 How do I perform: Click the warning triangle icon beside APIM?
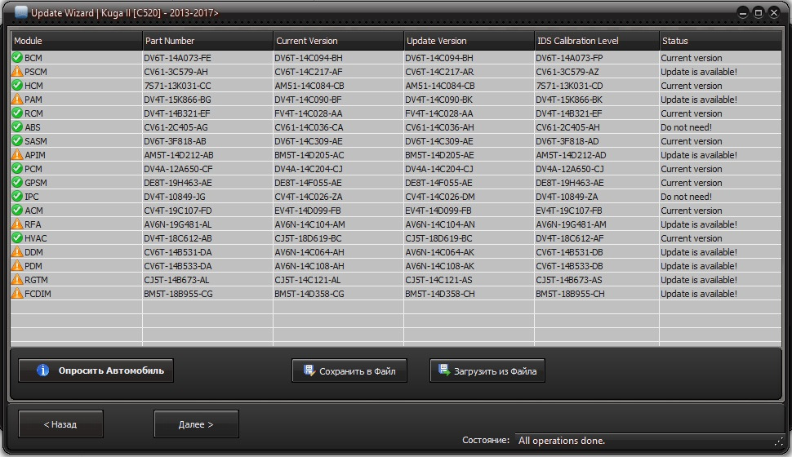17,154
